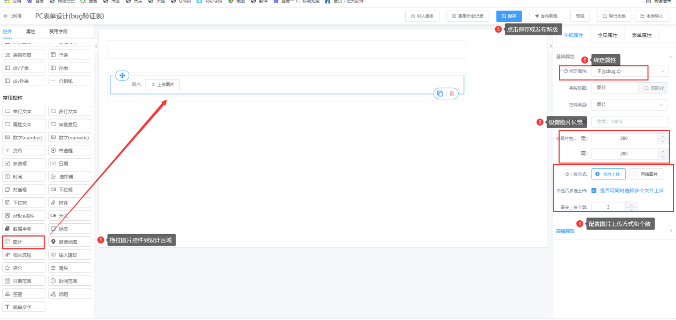Pick the 简单文字 text control
This screenshot has height=320, width=676.
pos(23,307)
